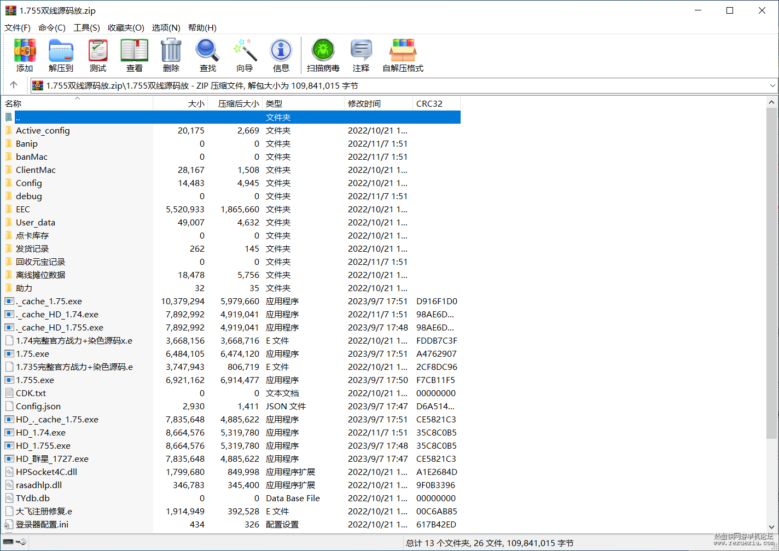Select the Config folder row
Screen dimensions: 779x551
pos(231,183)
